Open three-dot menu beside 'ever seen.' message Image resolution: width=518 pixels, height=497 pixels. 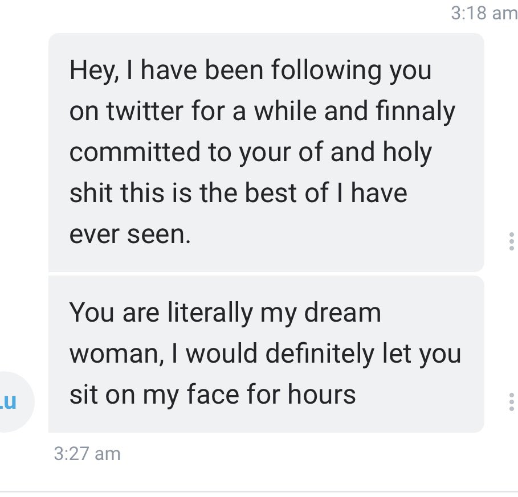[x=511, y=241]
